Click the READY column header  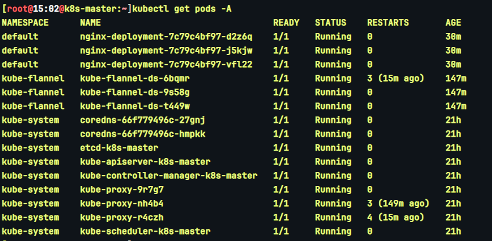(x=286, y=23)
